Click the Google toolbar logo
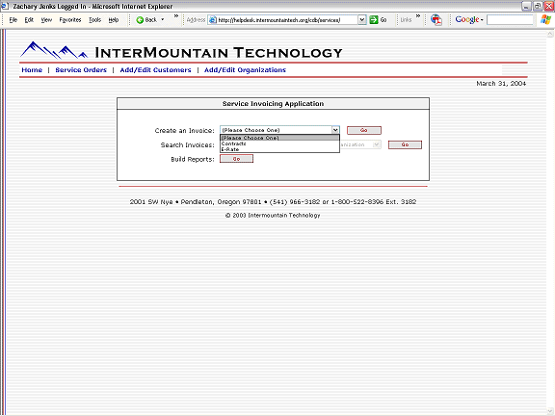This screenshot has height=416, width=555. click(467, 20)
